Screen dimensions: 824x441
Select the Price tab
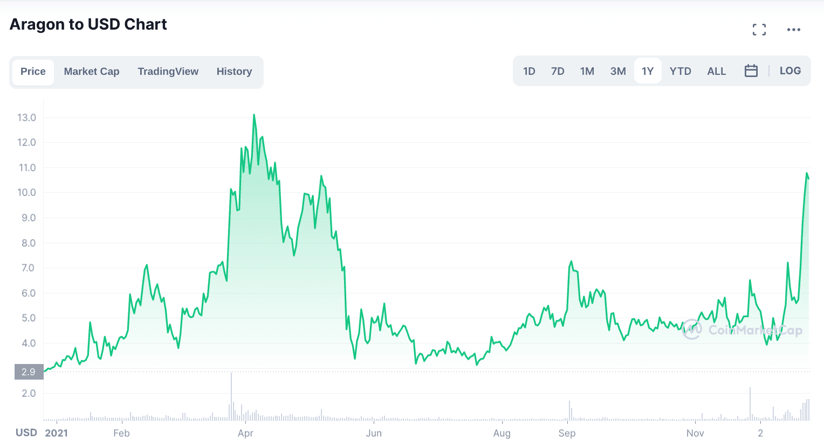(33, 72)
